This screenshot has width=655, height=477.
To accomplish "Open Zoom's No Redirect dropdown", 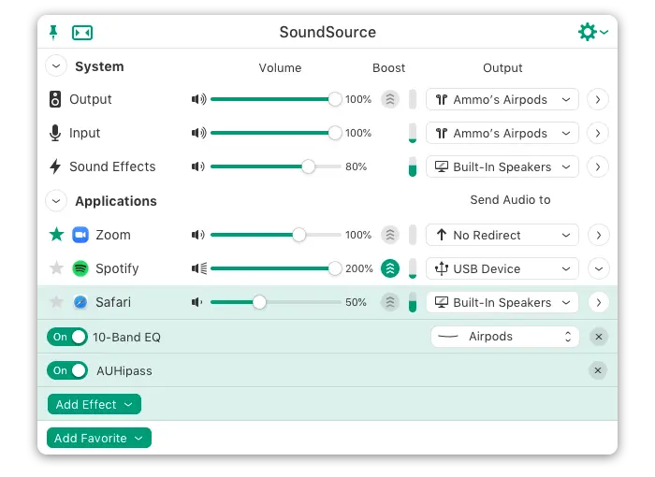I will click(x=502, y=235).
